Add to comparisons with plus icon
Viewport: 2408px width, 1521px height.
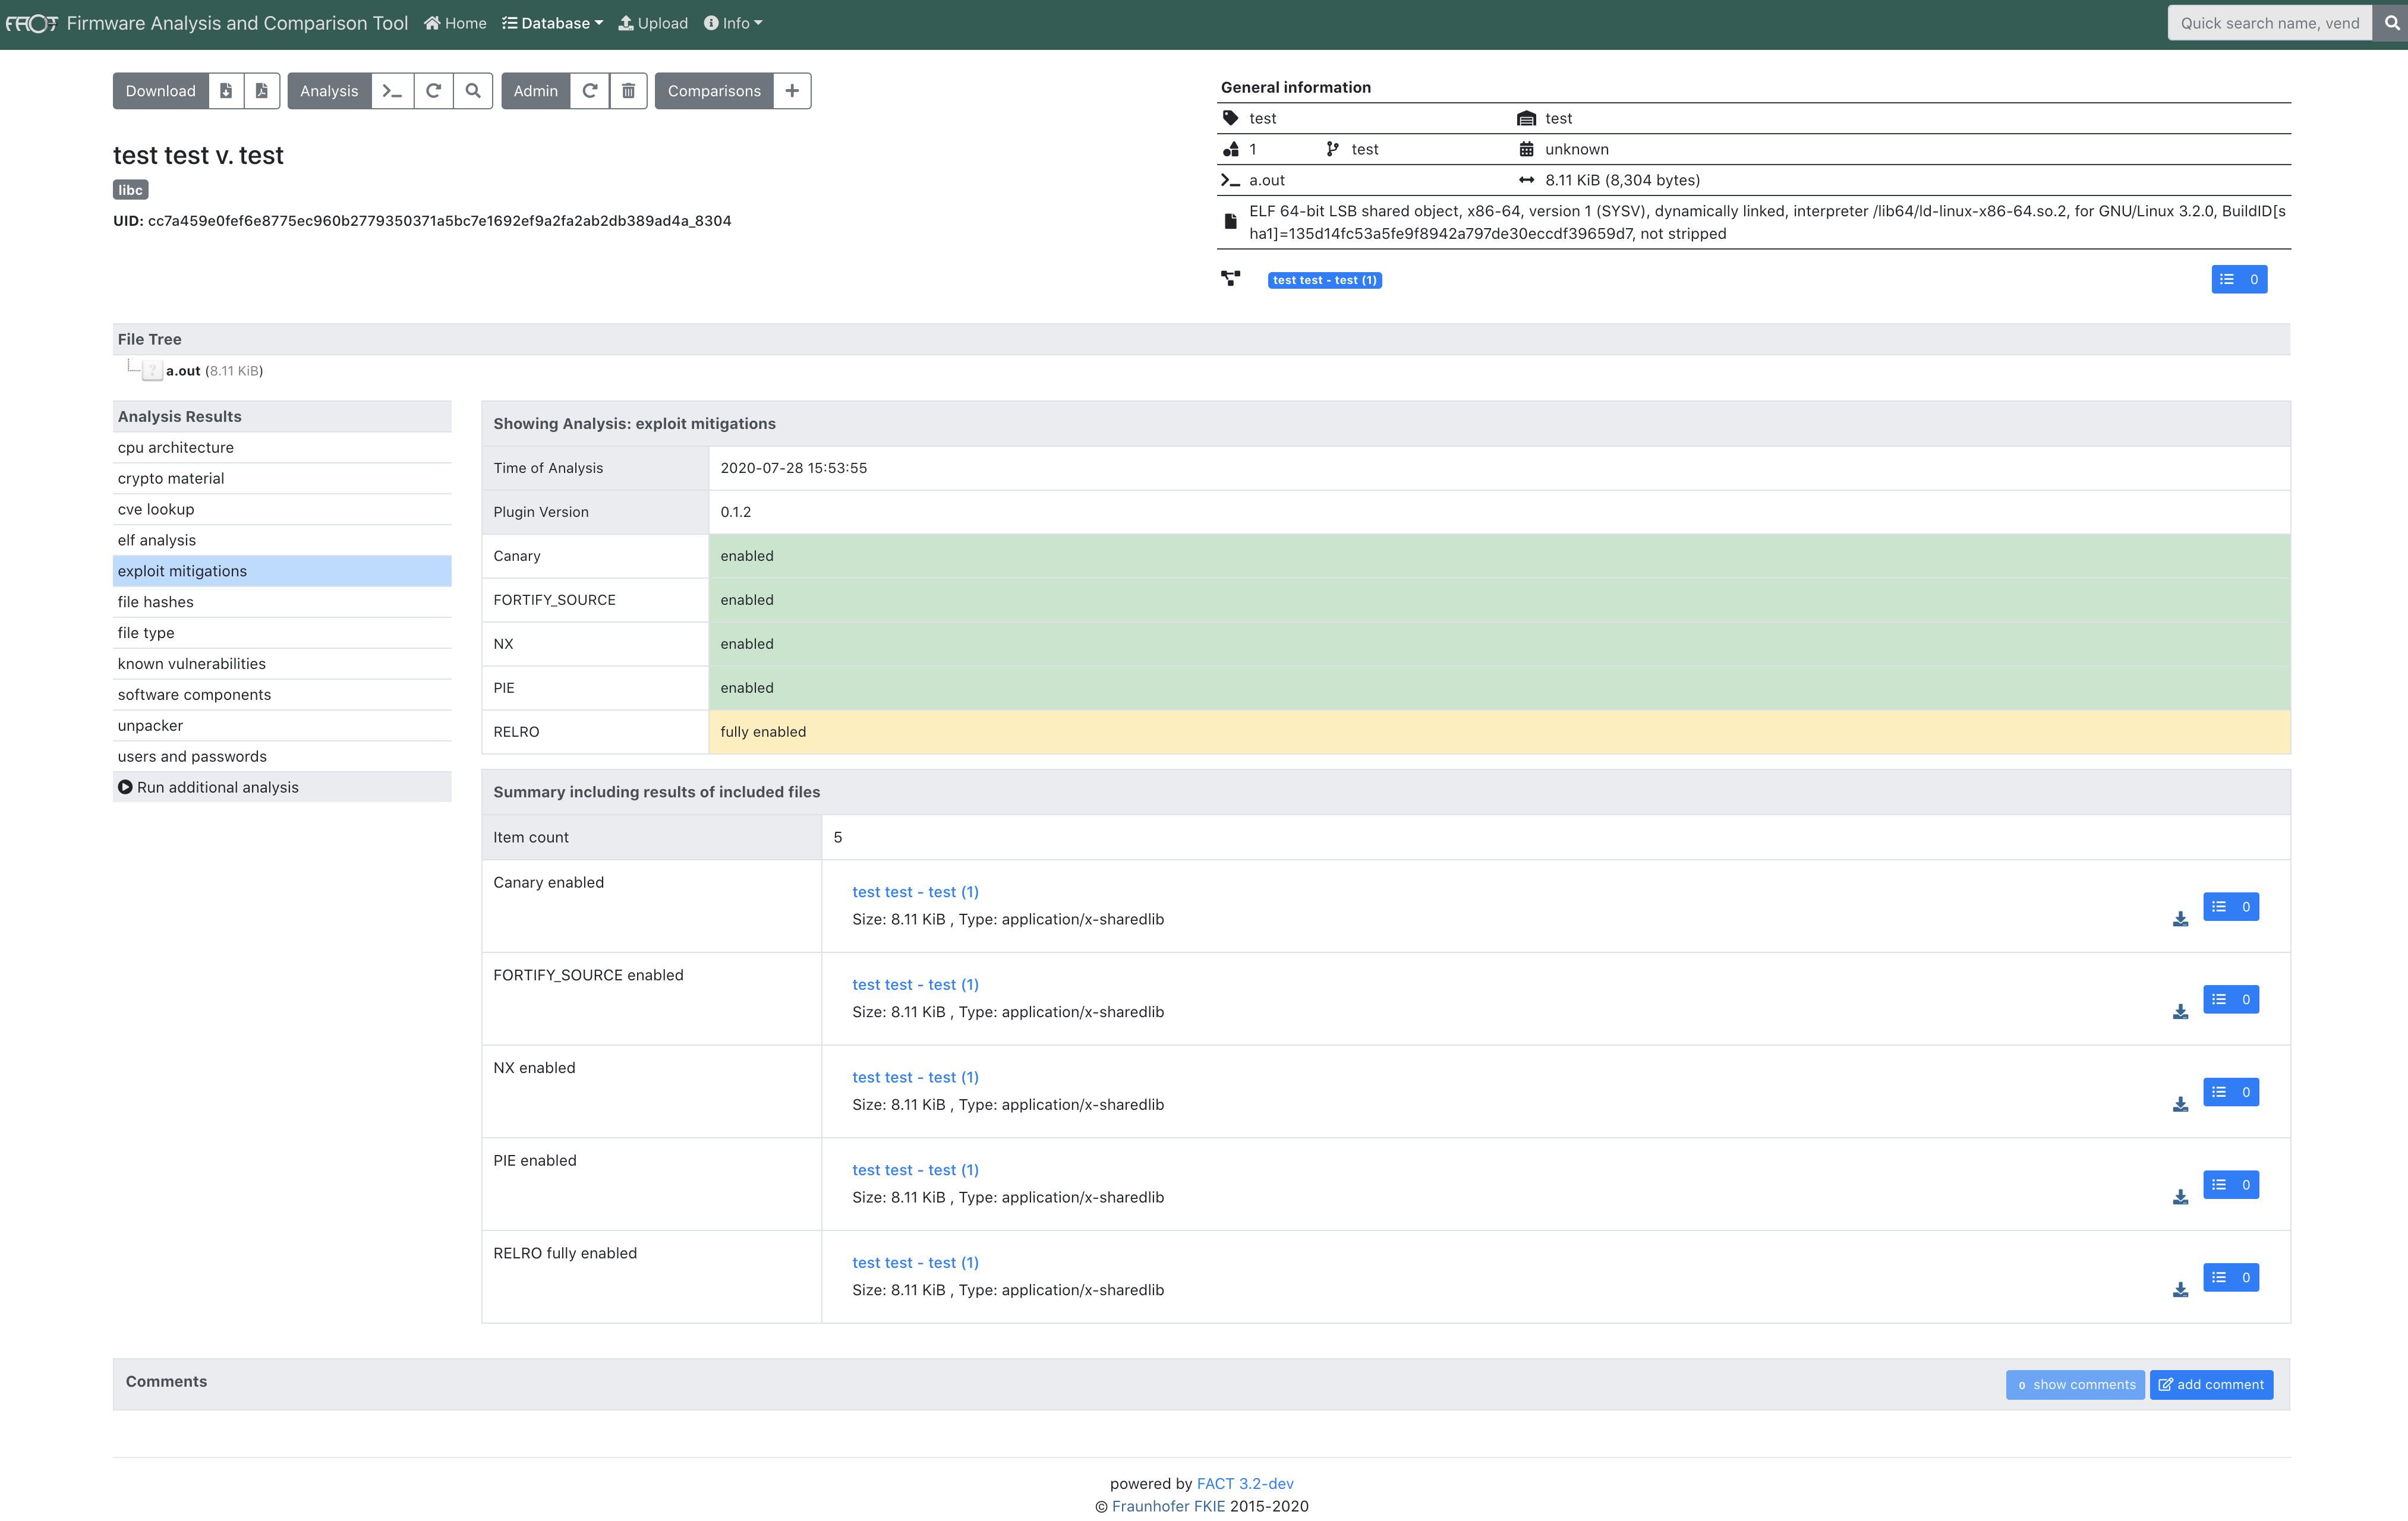pos(792,91)
